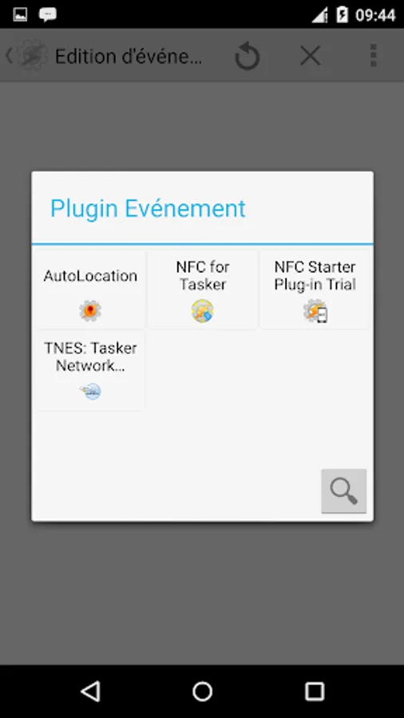
Task: Tap the message notification icon in status bar
Action: [48, 14]
